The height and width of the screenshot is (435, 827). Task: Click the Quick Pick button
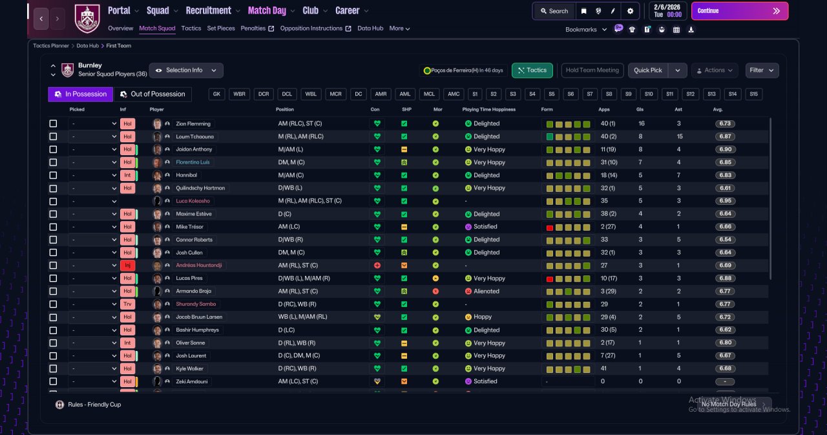coord(648,70)
